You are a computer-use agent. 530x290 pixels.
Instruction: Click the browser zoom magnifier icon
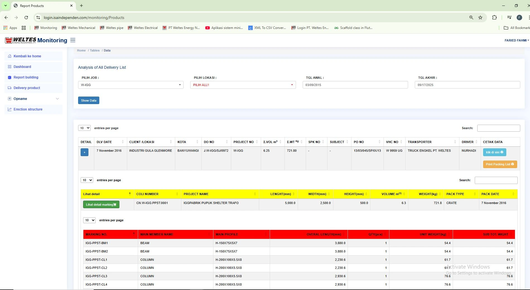pyautogui.click(x=471, y=18)
